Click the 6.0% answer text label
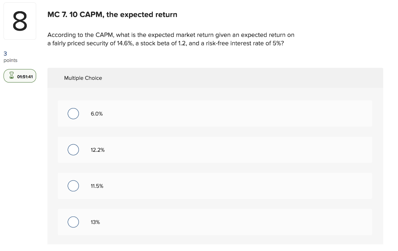This screenshot has width=398, height=251. click(x=96, y=113)
